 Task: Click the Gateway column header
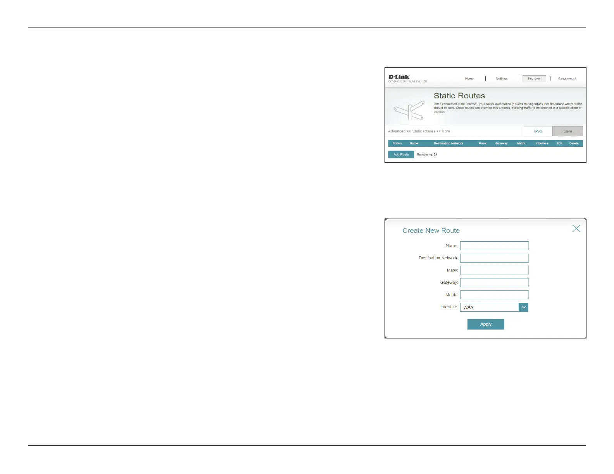point(501,143)
